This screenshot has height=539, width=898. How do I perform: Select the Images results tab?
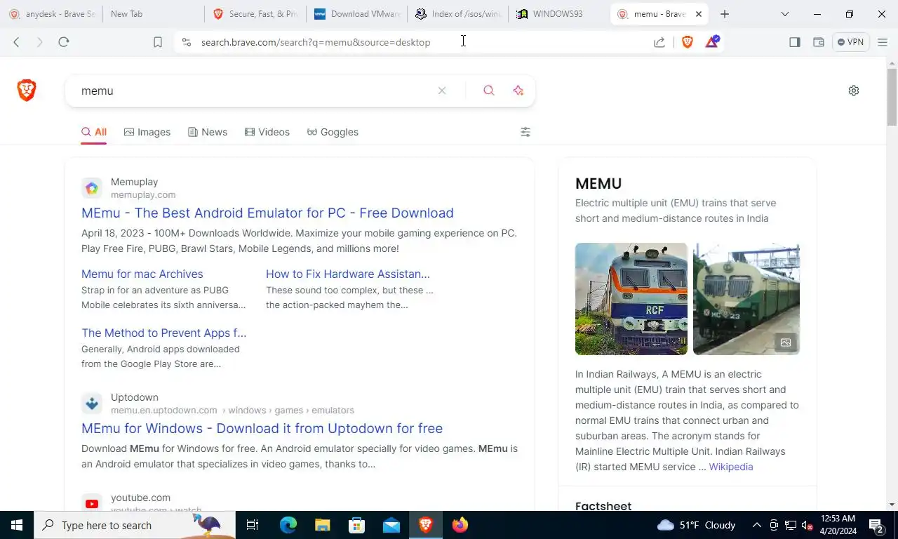coord(147,132)
